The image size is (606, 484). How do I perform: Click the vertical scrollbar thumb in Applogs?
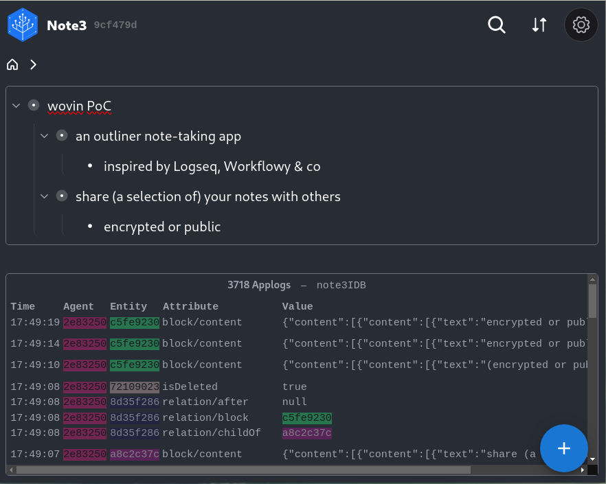pos(592,301)
